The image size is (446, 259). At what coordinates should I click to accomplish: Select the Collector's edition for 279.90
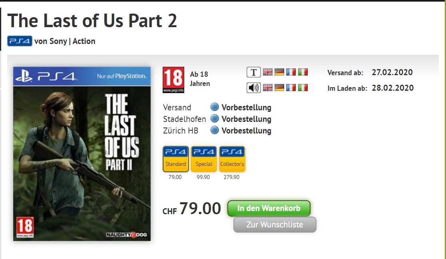point(232,159)
